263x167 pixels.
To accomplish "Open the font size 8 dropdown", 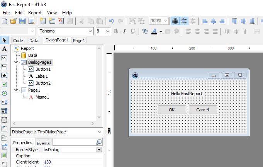I will (108, 31).
